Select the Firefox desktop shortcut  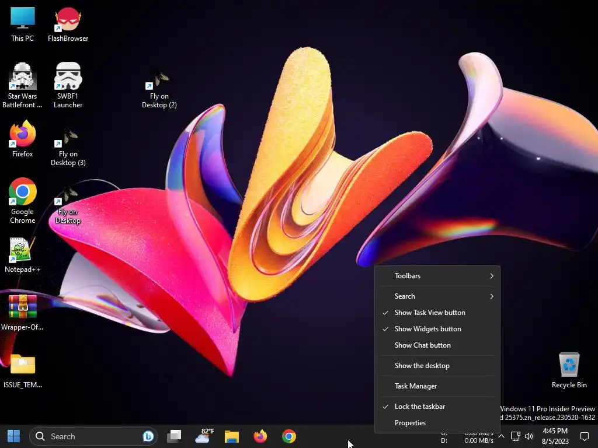point(23,139)
